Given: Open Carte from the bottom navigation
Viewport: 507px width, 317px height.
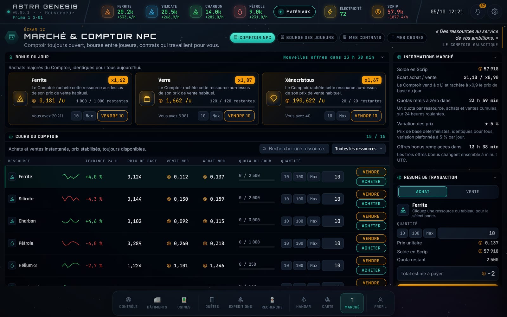Looking at the screenshot, I should tap(328, 303).
